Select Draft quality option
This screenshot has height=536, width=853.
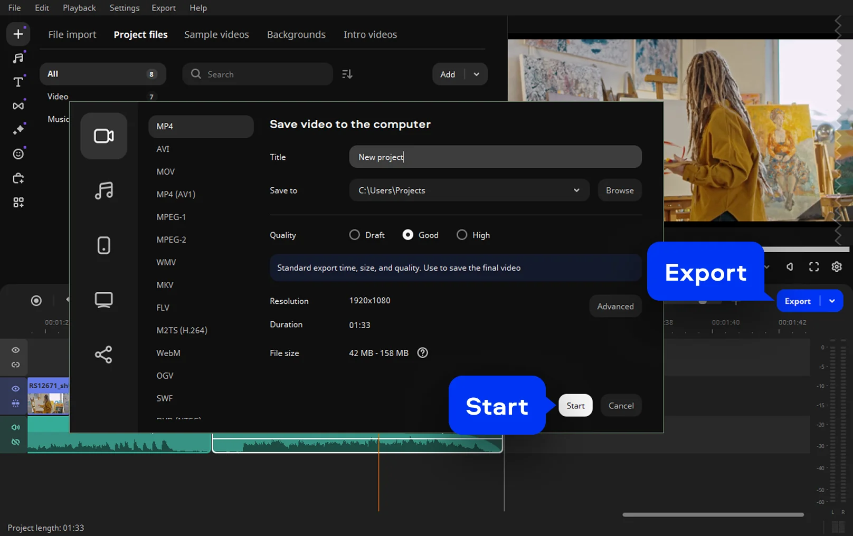tap(355, 235)
